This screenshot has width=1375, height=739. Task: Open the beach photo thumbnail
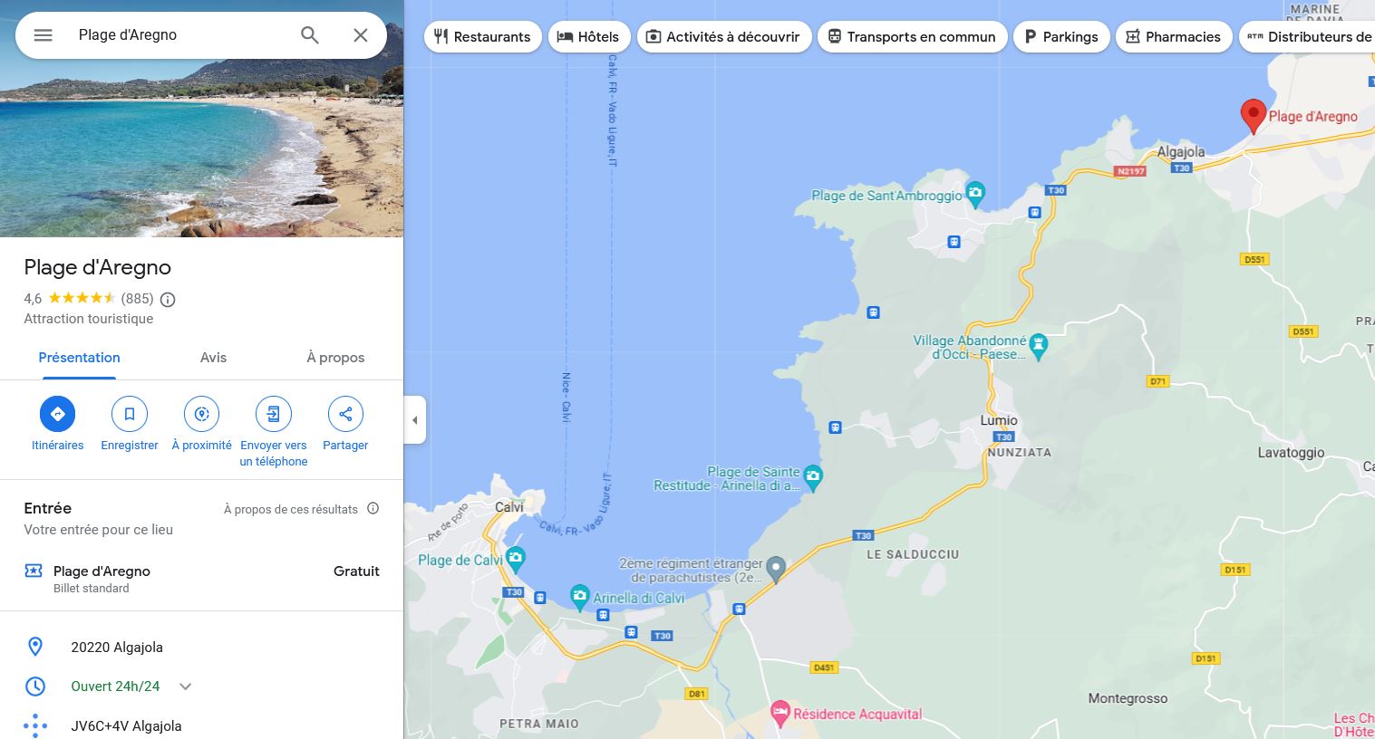pyautogui.click(x=201, y=119)
